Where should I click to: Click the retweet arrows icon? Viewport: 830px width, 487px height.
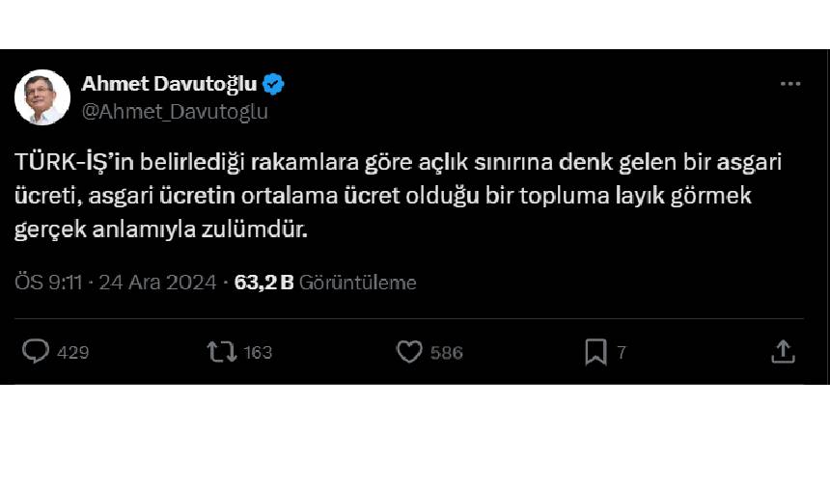(222, 352)
